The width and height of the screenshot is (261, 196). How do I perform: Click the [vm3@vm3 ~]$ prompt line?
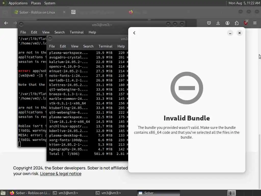[32, 76]
